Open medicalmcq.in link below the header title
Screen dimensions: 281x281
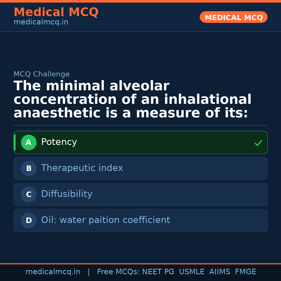tap(41, 22)
